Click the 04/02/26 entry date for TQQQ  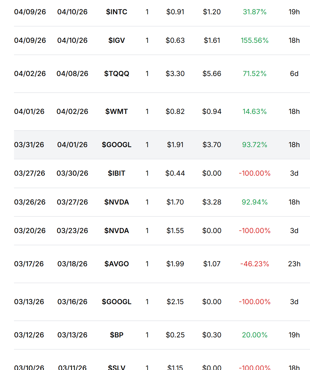tap(30, 74)
